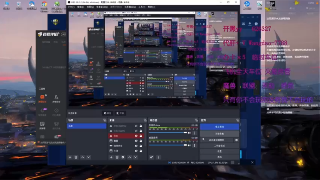Click the 属性 properties button above the docks
The width and height of the screenshot is (320, 180).
(x=107, y=113)
